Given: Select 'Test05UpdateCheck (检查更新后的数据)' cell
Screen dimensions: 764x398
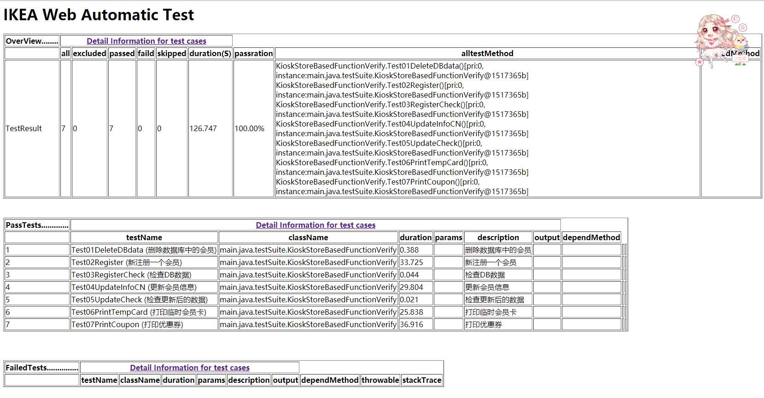Looking at the screenshot, I should tap(144, 300).
